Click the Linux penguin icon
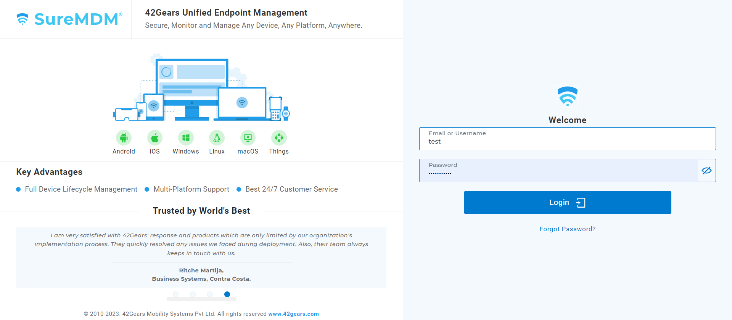This screenshot has width=732, height=320. pyautogui.click(x=217, y=138)
